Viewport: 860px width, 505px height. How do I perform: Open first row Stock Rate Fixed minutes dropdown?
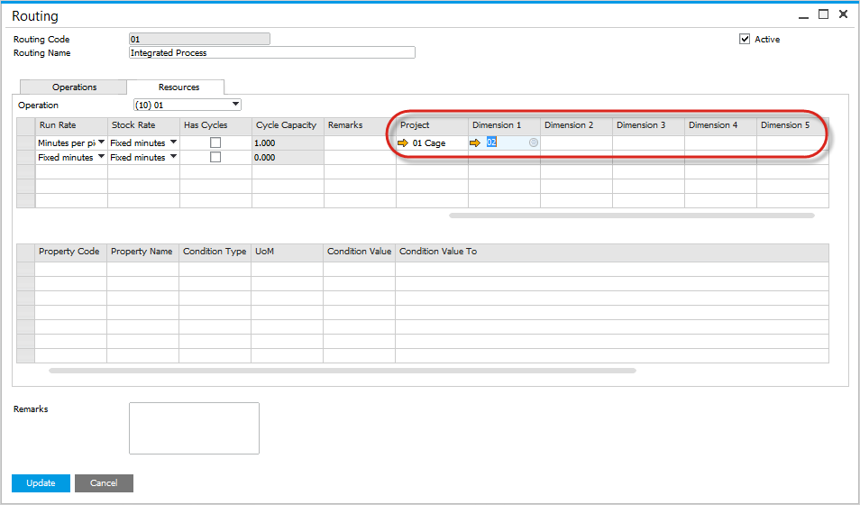pyautogui.click(x=173, y=142)
